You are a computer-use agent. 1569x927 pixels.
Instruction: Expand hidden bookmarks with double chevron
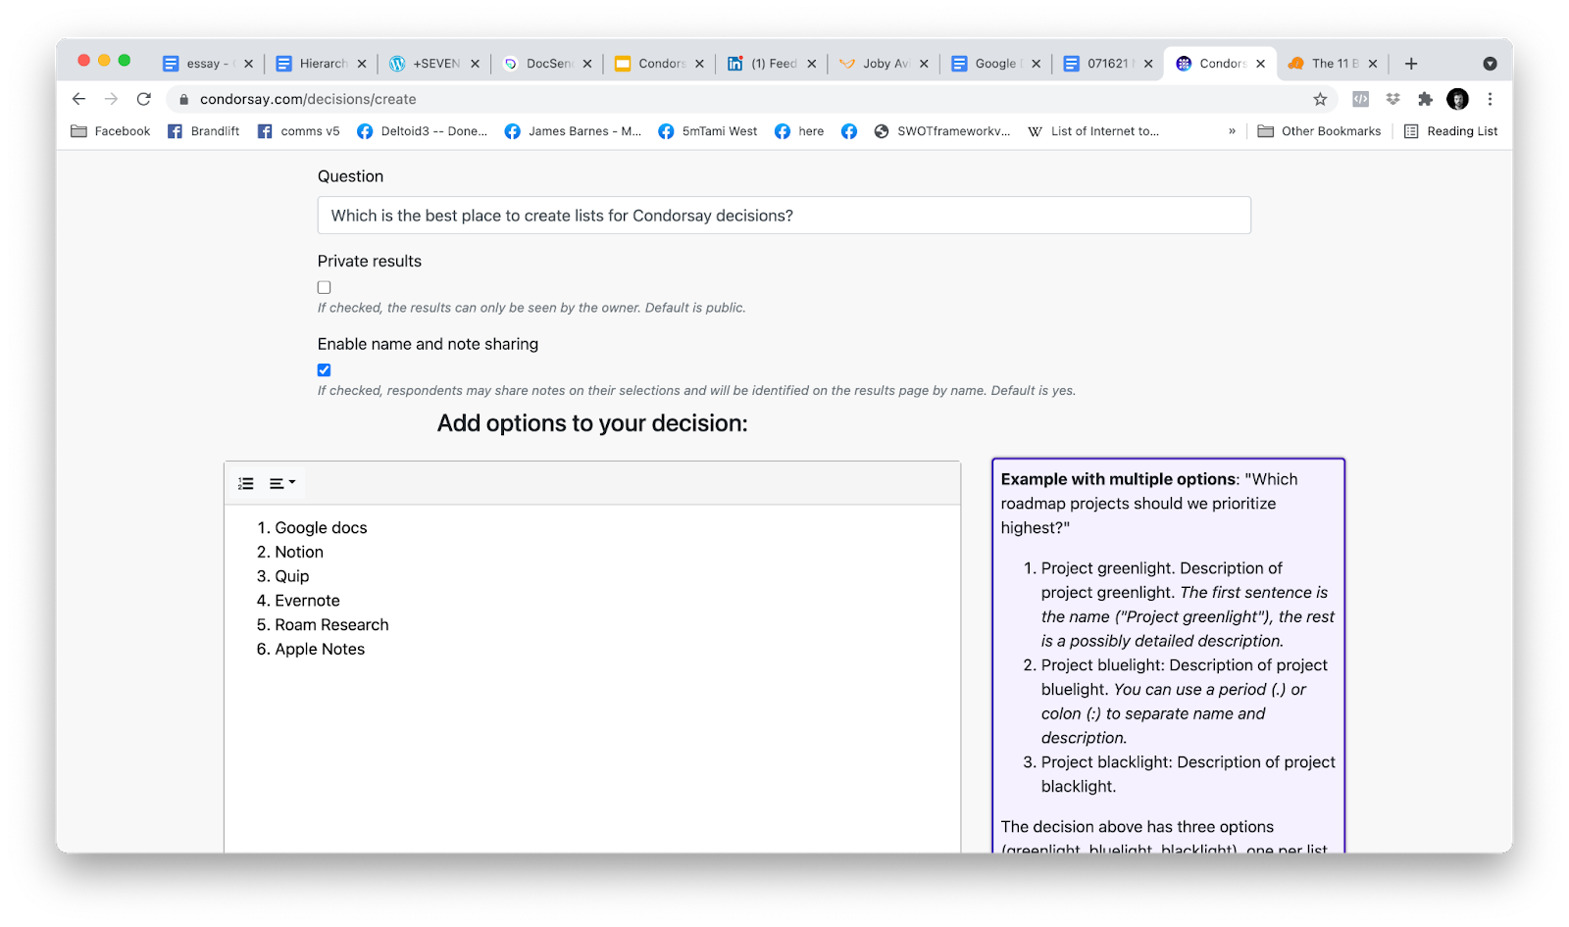[1232, 131]
